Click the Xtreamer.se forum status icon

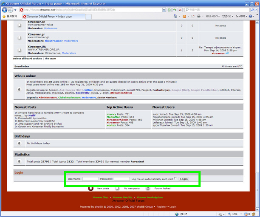point(20,25)
